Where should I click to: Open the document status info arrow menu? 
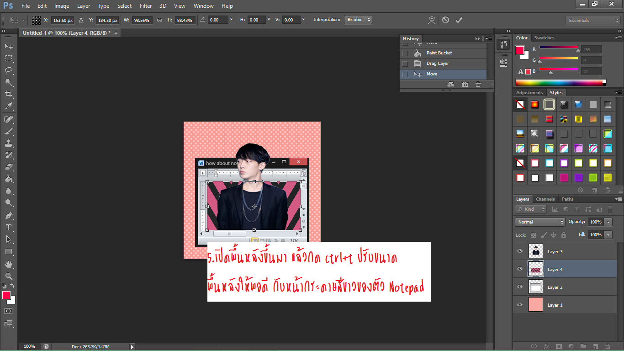click(132, 347)
